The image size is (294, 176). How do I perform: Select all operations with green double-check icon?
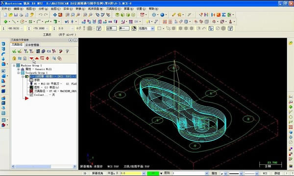click(x=14, y=51)
